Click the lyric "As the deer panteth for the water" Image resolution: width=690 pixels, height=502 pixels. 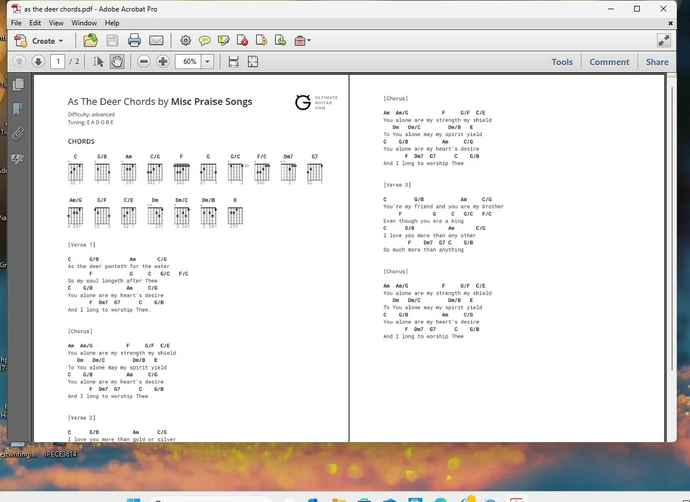click(x=119, y=266)
